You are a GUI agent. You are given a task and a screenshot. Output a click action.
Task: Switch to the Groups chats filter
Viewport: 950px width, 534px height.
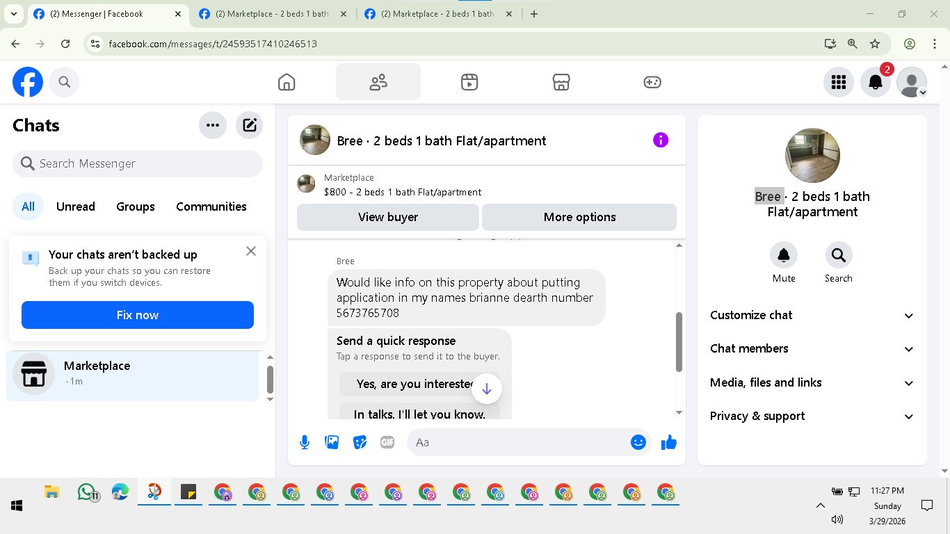tap(136, 207)
